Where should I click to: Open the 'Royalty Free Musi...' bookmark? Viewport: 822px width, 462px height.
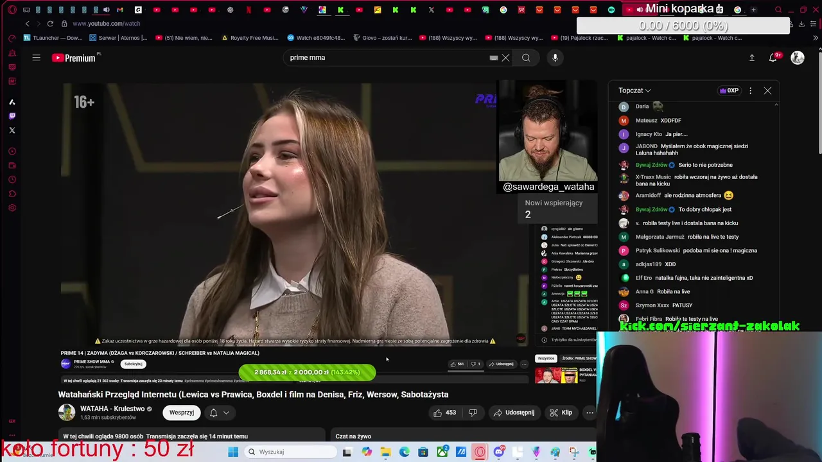(x=250, y=38)
